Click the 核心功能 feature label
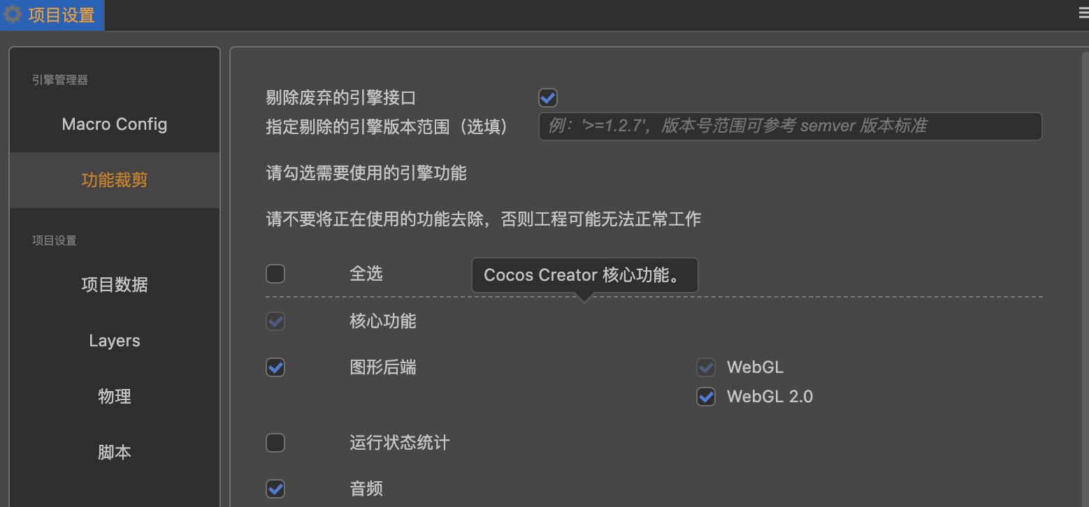The image size is (1089, 507). tap(383, 321)
